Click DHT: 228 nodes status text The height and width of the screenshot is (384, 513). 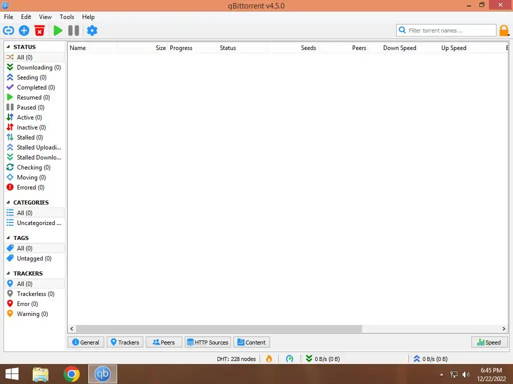coord(236,359)
